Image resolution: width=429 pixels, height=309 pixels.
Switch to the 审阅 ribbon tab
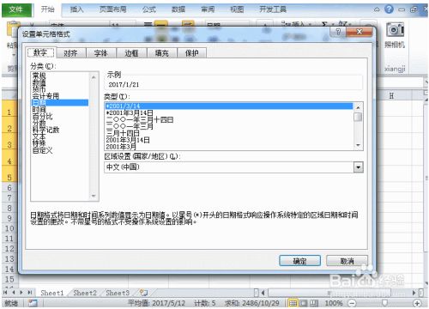(208, 9)
